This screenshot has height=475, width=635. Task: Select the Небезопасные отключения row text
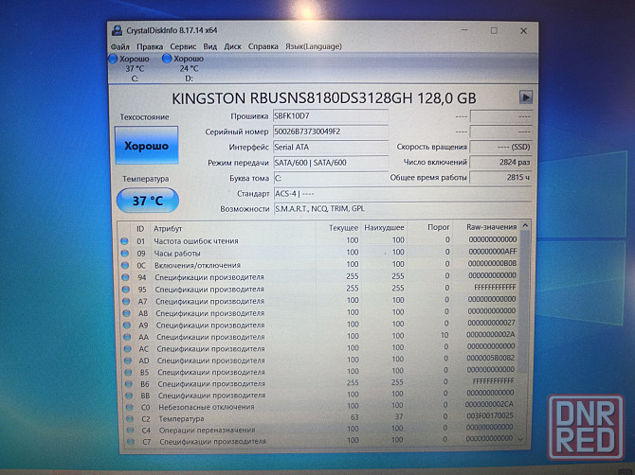207,407
